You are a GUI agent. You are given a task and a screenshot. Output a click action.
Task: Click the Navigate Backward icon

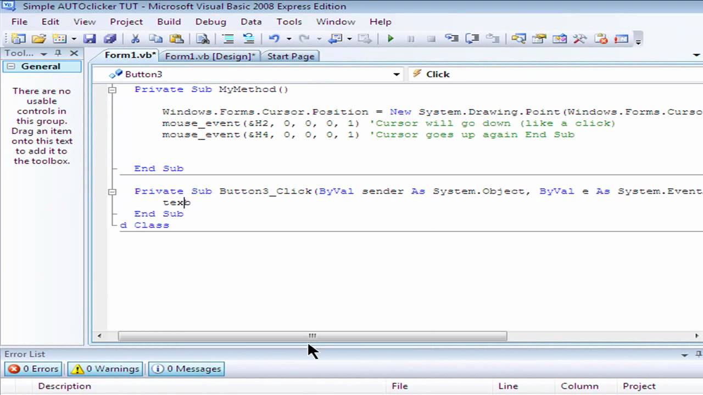point(334,39)
